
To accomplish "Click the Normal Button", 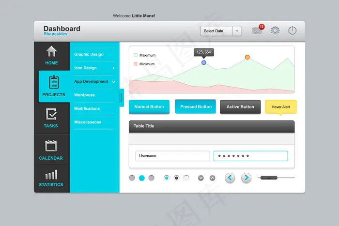I will click(x=149, y=106).
